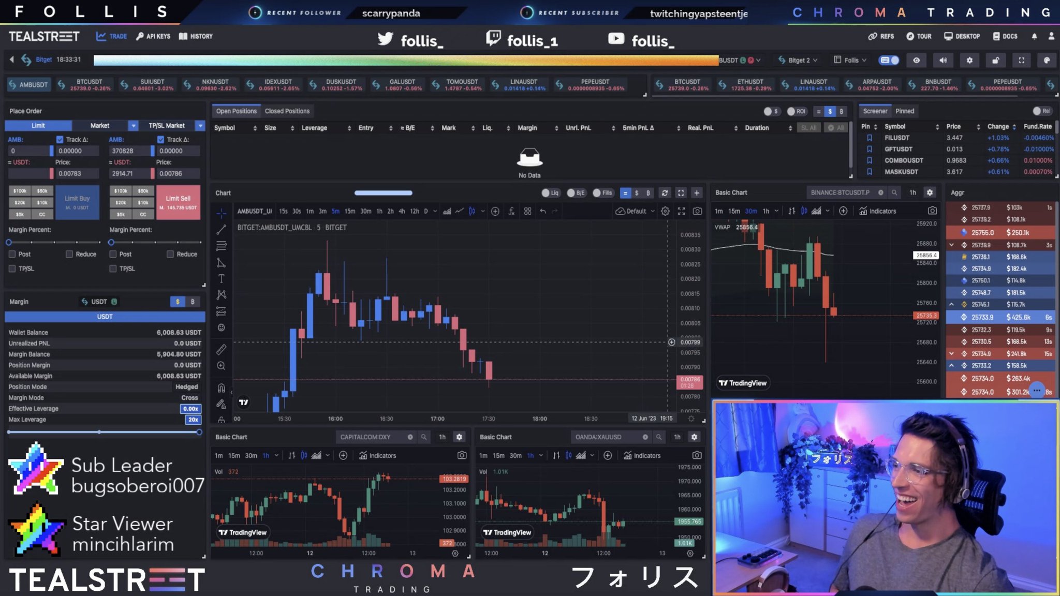Select the Limit order tab
The width and height of the screenshot is (1060, 596).
click(38, 126)
